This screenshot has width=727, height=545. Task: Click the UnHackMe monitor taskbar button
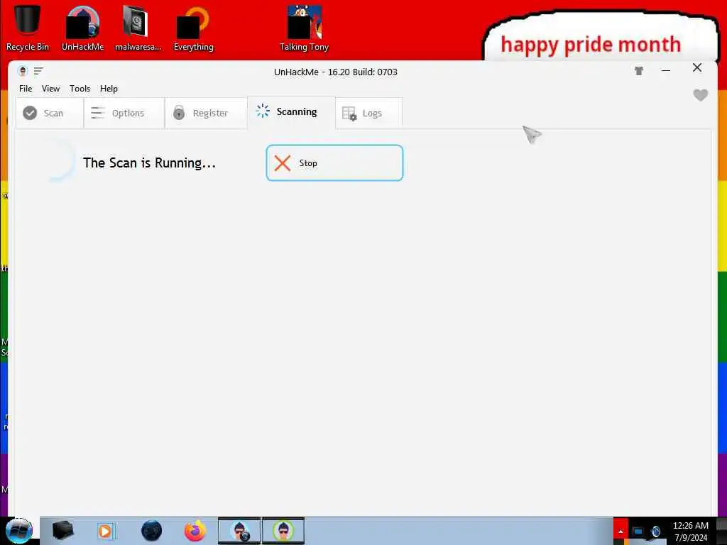point(240,531)
